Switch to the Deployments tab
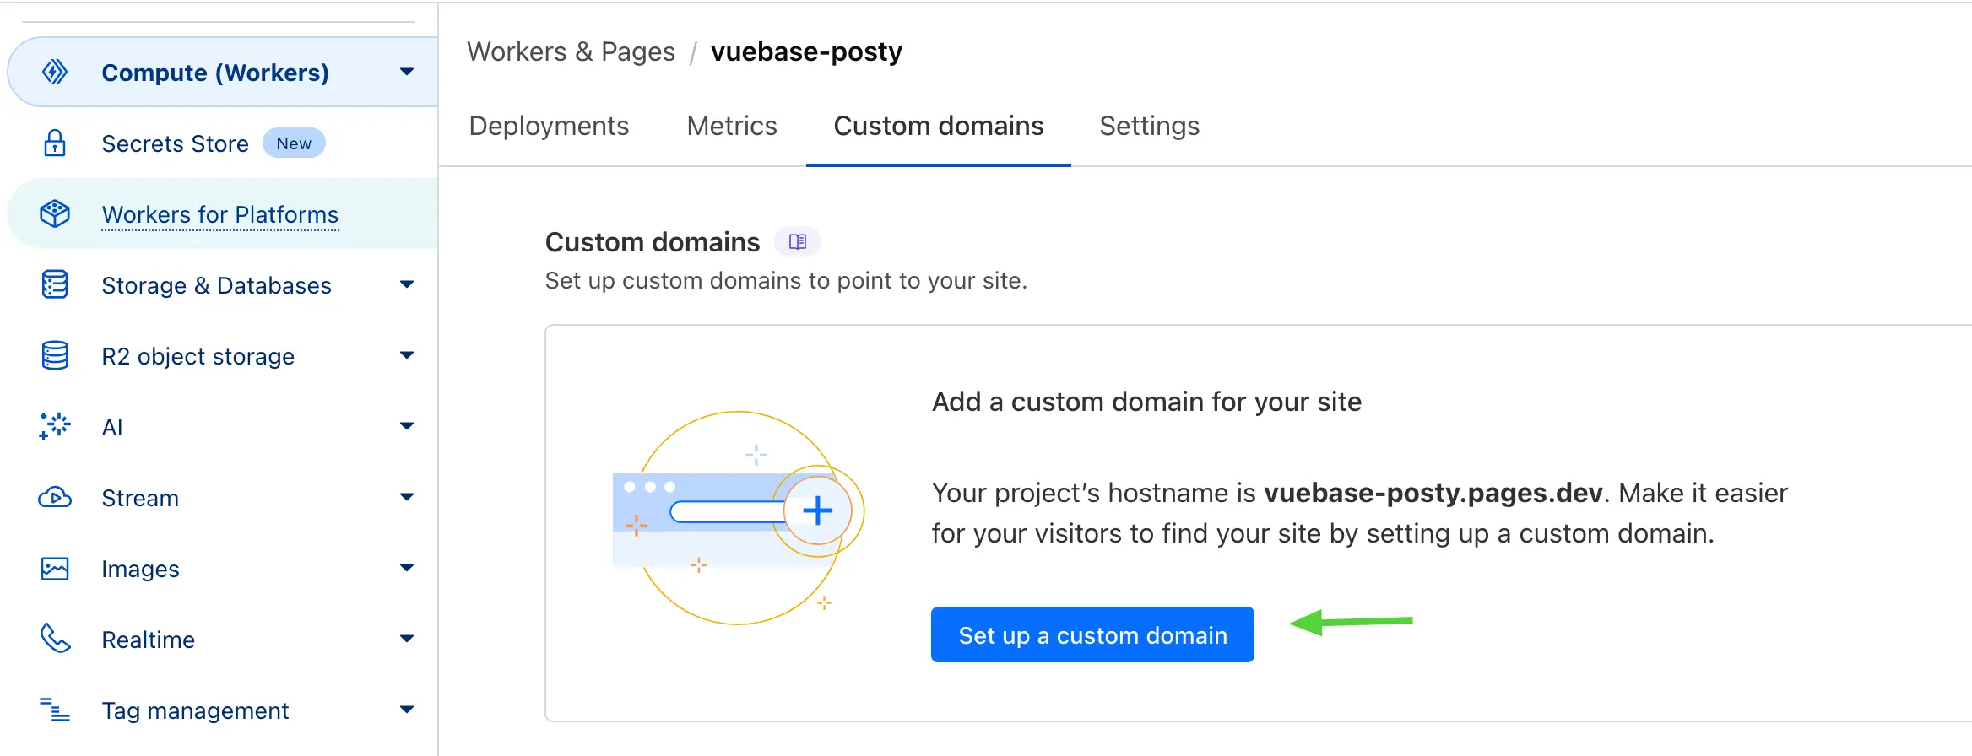The width and height of the screenshot is (1972, 756). click(x=549, y=126)
